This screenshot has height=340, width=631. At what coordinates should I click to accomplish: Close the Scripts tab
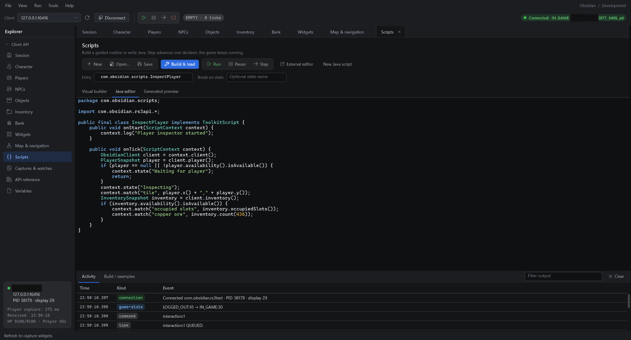(x=400, y=32)
